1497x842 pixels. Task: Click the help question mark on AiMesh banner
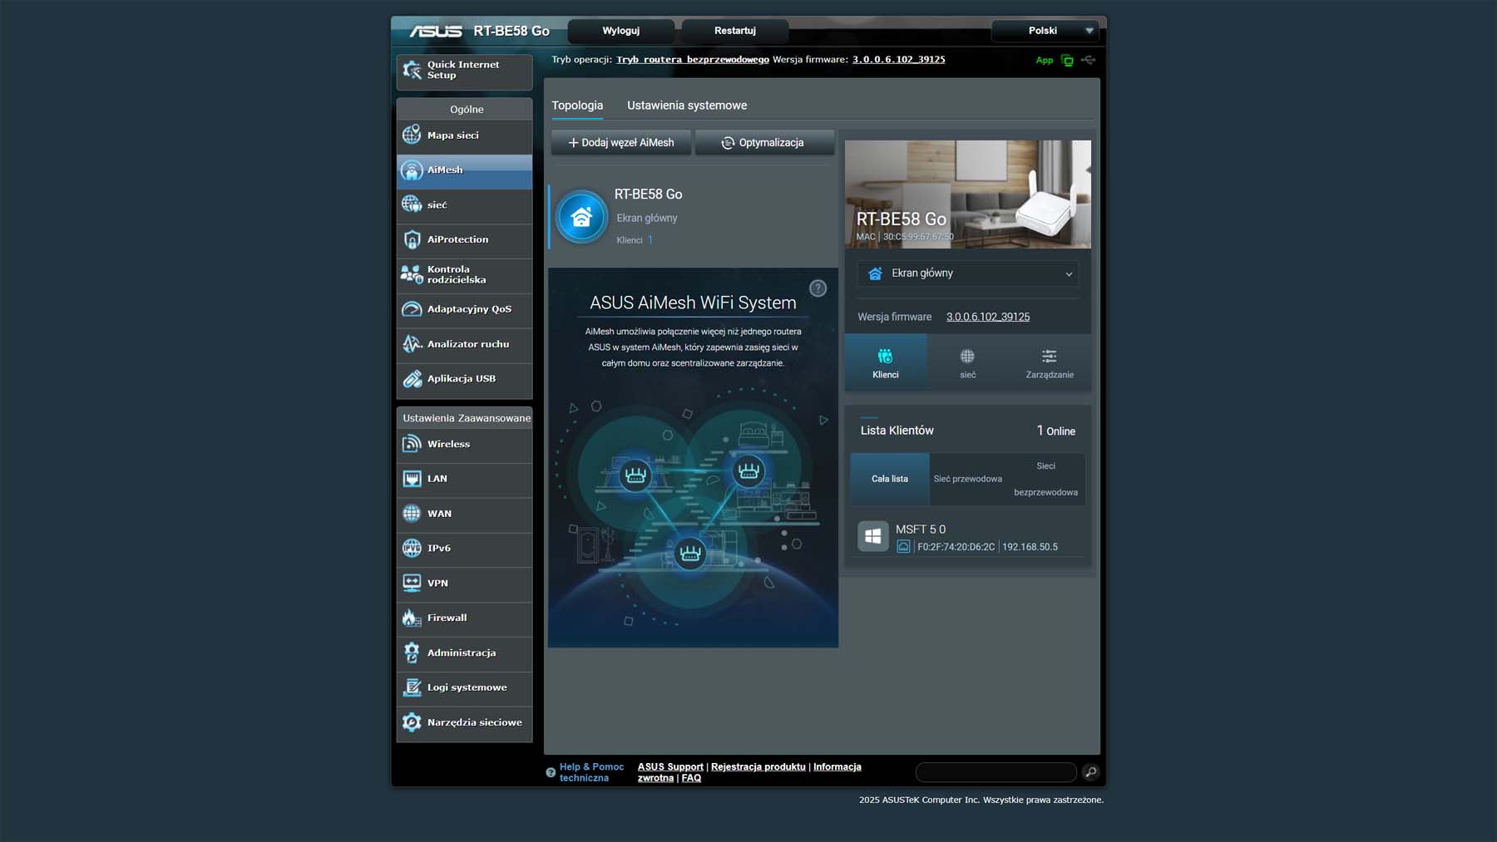tap(818, 288)
